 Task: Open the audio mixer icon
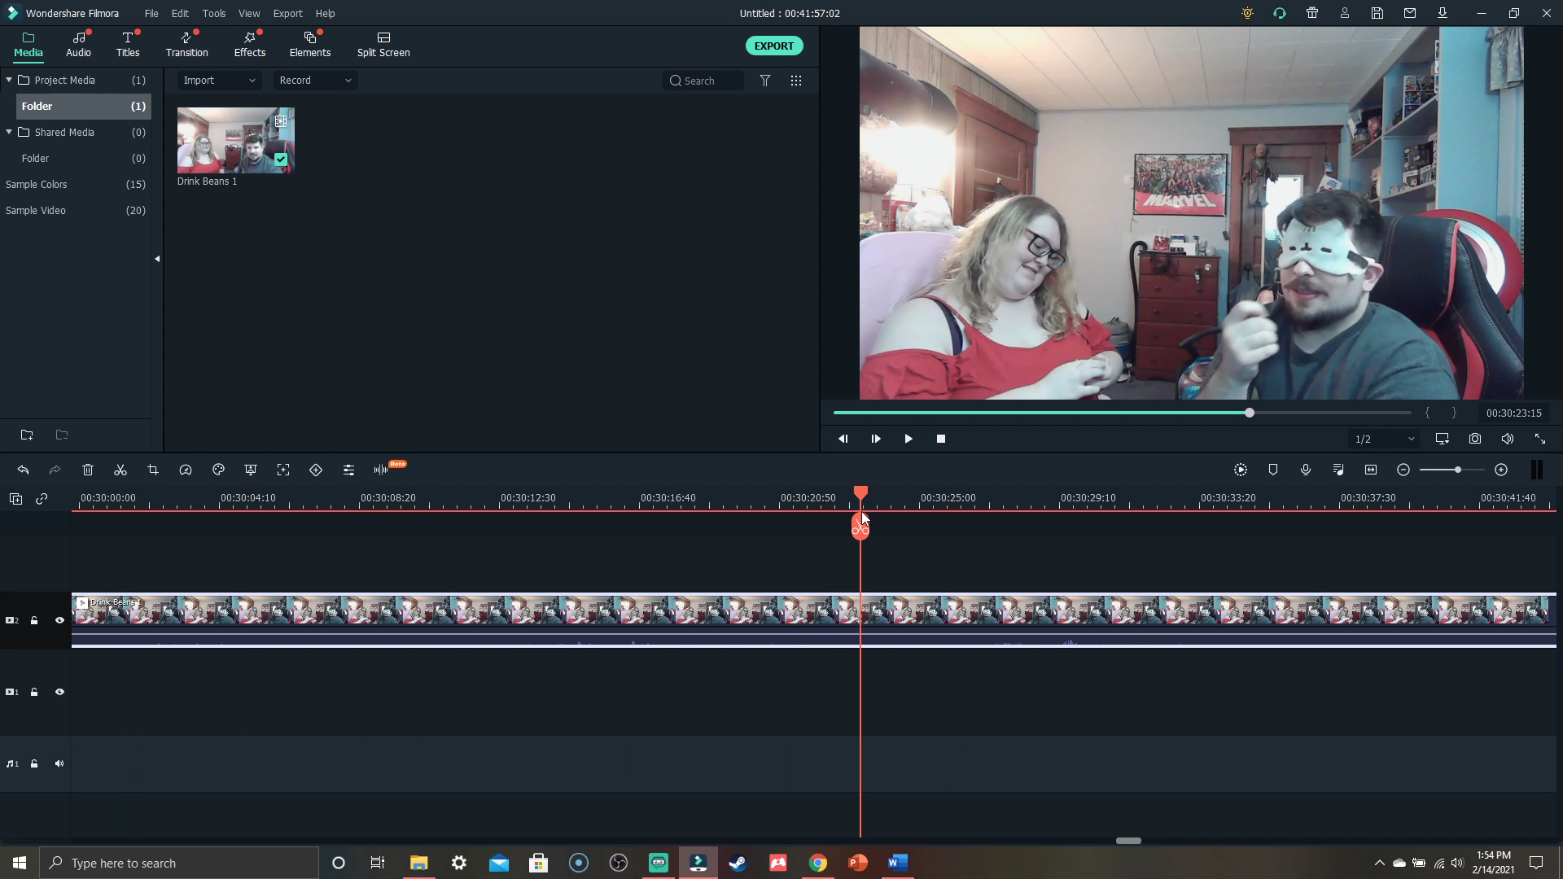click(x=1338, y=470)
